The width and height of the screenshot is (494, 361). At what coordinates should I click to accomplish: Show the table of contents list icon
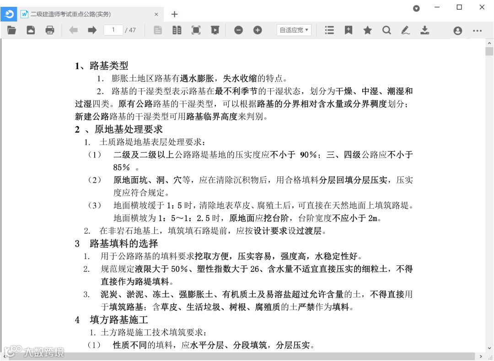[329, 30]
